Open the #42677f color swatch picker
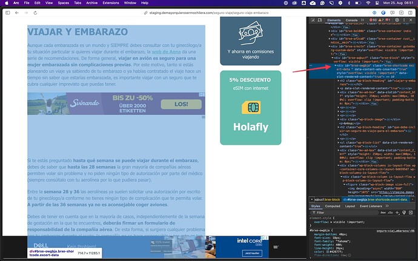The image size is (418, 261). 328,252
